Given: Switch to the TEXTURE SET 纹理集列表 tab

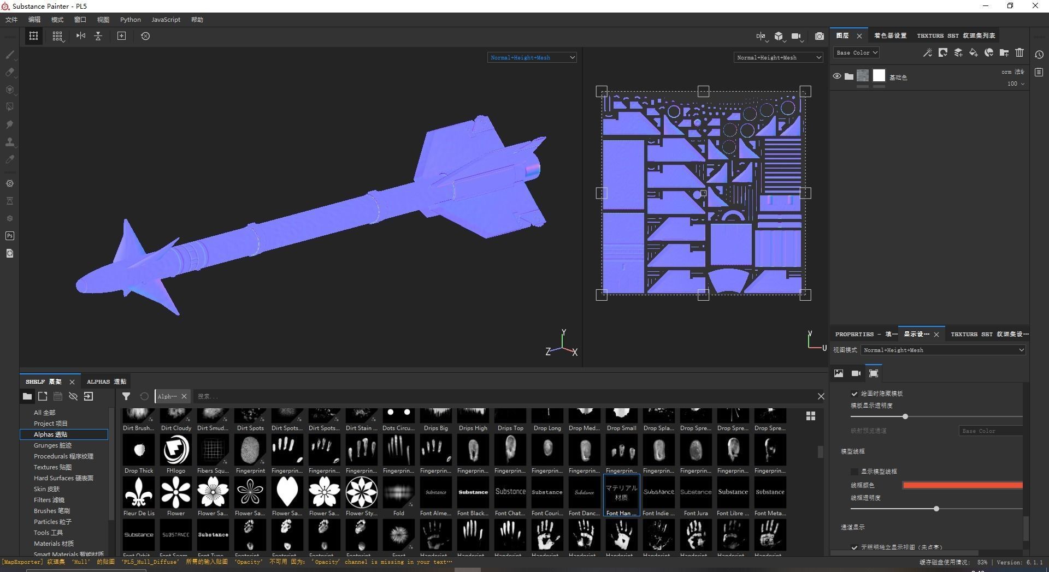Looking at the screenshot, I should pos(956,35).
